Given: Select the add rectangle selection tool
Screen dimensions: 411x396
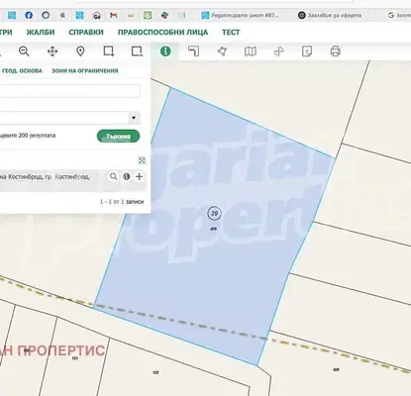Looking at the screenshot, I should (109, 51).
